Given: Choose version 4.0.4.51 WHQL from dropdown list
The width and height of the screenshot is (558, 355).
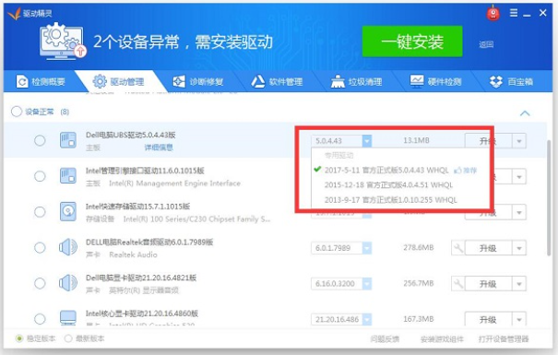Looking at the screenshot, I should click(x=388, y=185).
